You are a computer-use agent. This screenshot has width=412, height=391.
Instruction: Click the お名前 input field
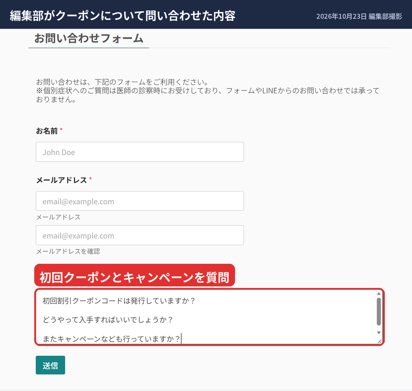(x=140, y=152)
